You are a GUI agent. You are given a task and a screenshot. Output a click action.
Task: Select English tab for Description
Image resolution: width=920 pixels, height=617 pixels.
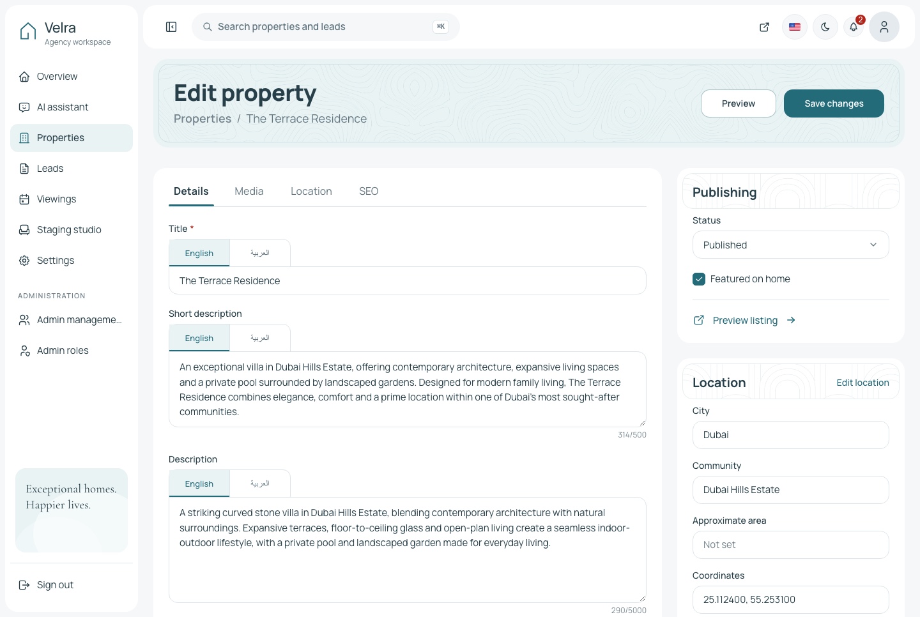pyautogui.click(x=199, y=484)
